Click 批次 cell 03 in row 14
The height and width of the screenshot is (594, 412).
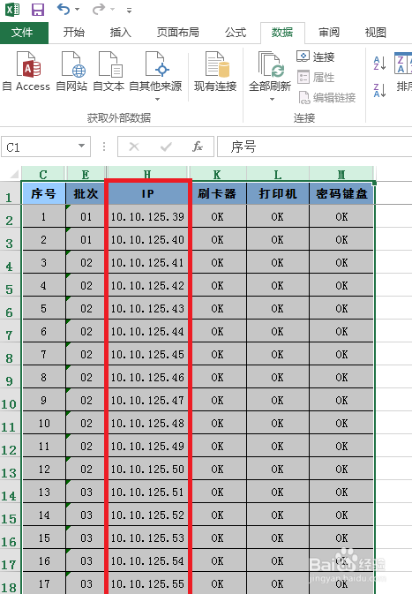click(x=86, y=492)
